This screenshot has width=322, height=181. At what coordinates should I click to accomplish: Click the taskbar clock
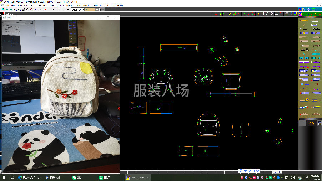[x=315, y=177]
